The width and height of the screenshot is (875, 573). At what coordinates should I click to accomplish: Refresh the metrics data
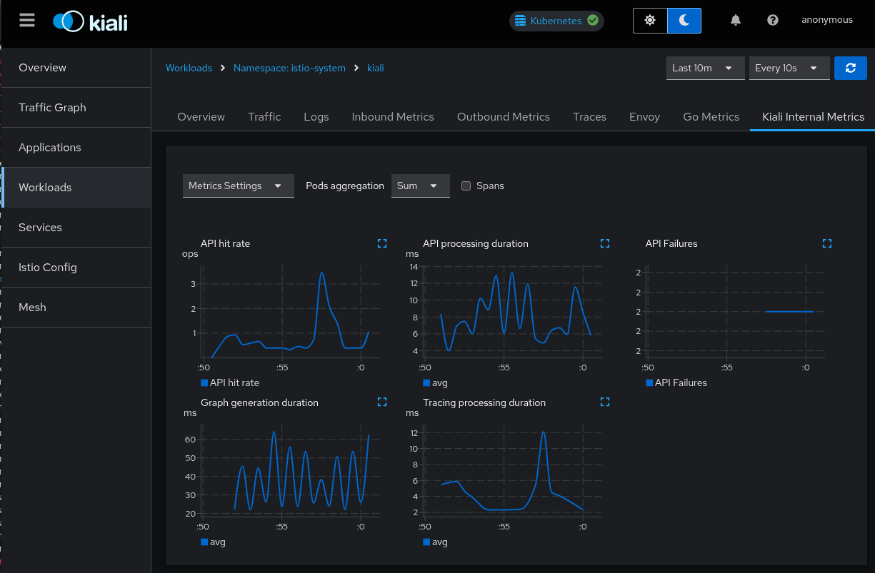(x=850, y=68)
